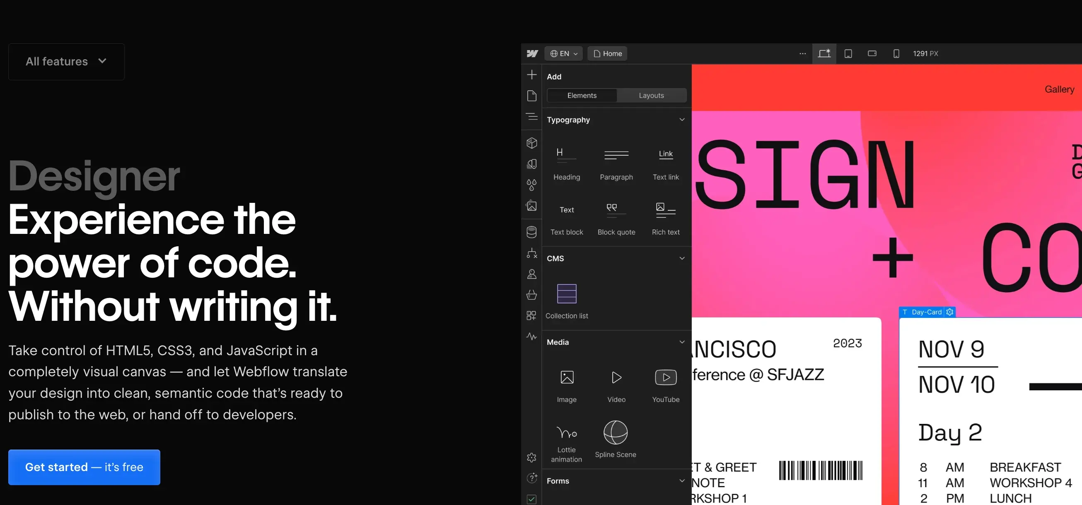The image size is (1082, 505).
Task: Open the Components cube icon
Action: pyautogui.click(x=532, y=143)
